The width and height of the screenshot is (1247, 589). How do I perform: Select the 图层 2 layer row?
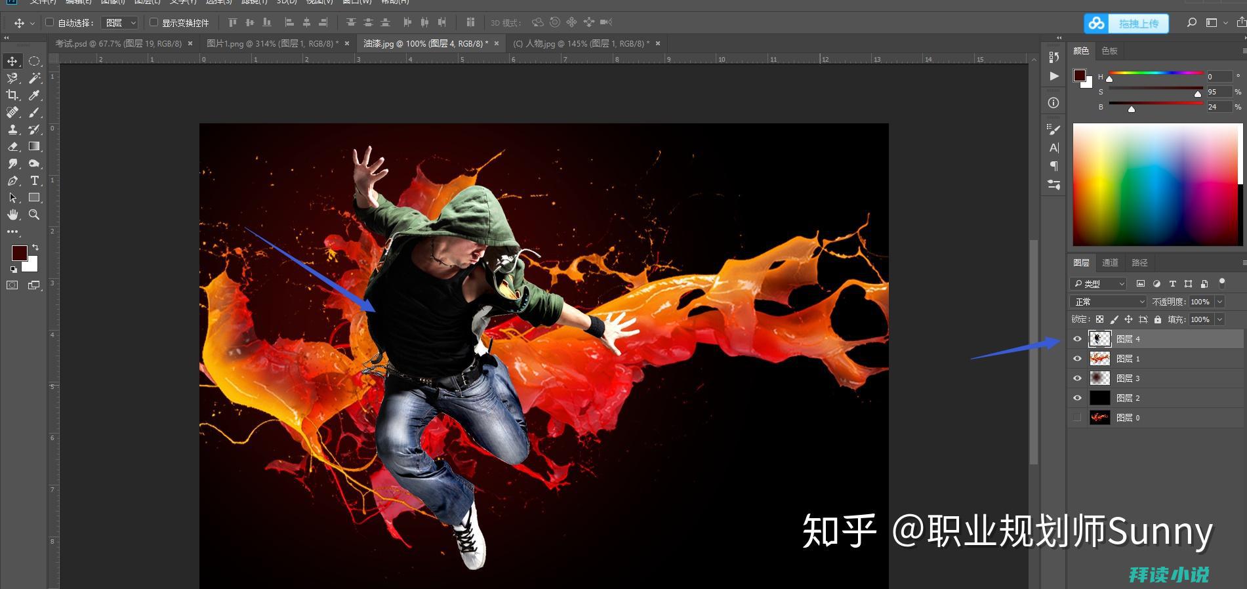1156,398
